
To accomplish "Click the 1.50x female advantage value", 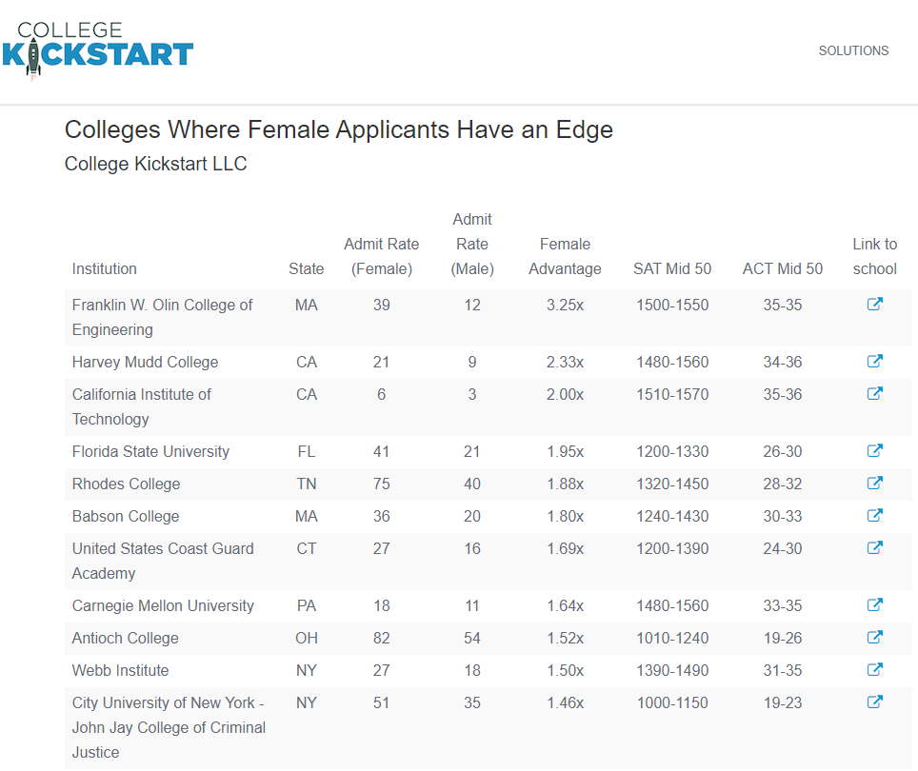I will coord(565,670).
